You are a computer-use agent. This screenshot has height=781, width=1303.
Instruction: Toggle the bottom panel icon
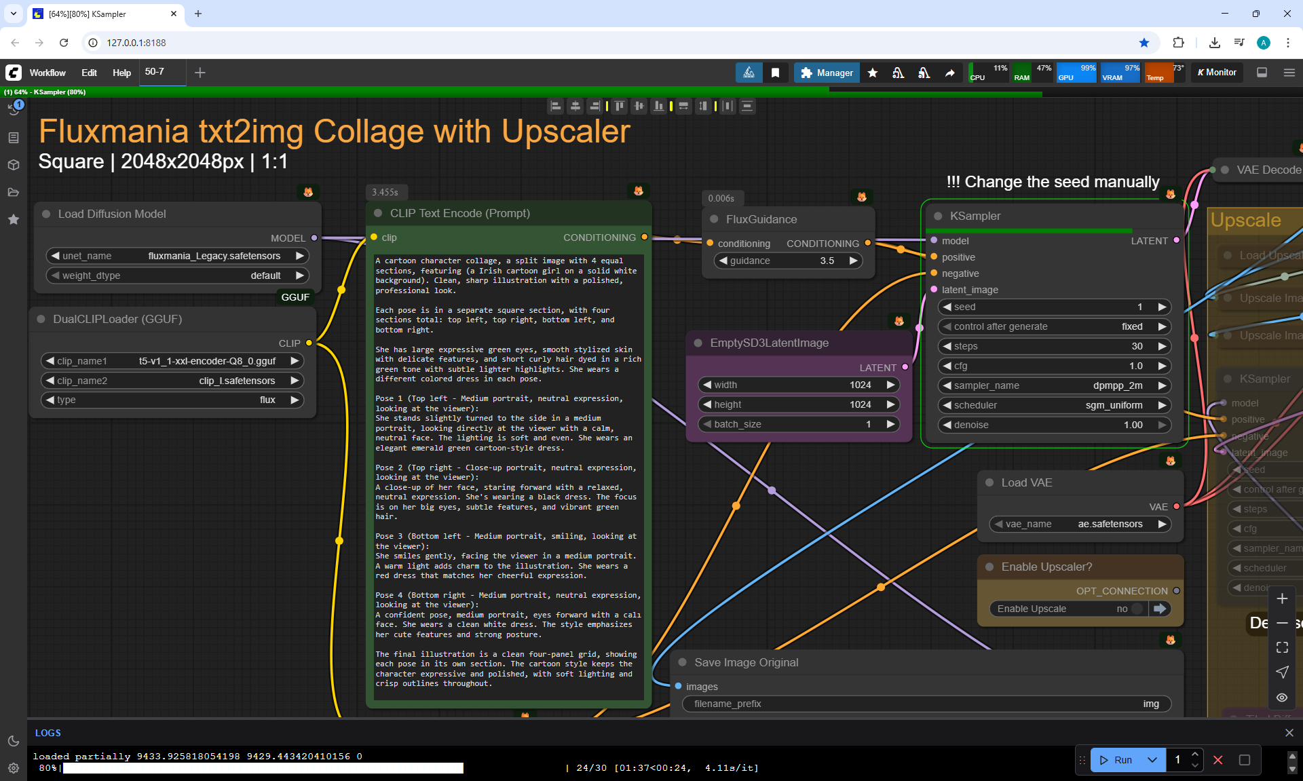point(1262,73)
